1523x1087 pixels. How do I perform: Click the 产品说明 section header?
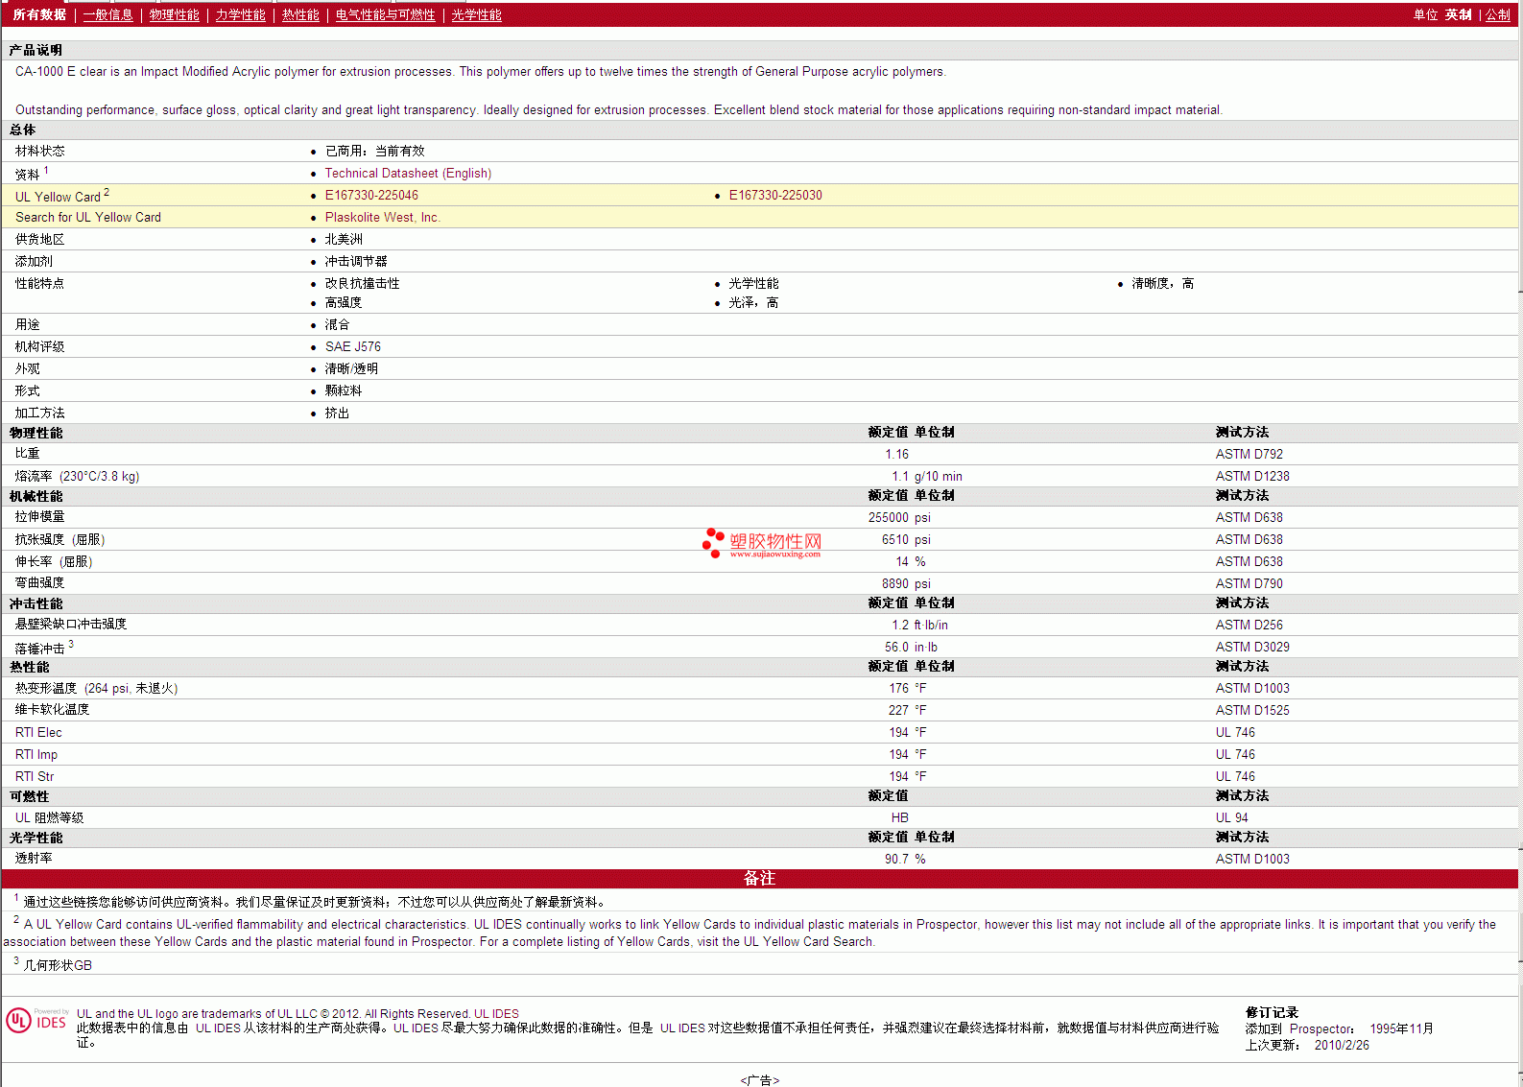tap(36, 50)
